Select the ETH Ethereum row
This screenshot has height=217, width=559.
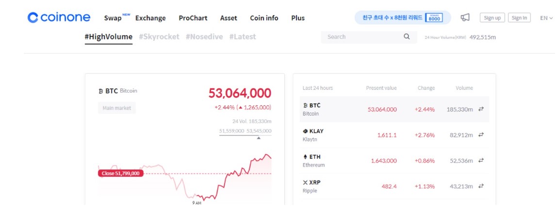click(x=395, y=161)
